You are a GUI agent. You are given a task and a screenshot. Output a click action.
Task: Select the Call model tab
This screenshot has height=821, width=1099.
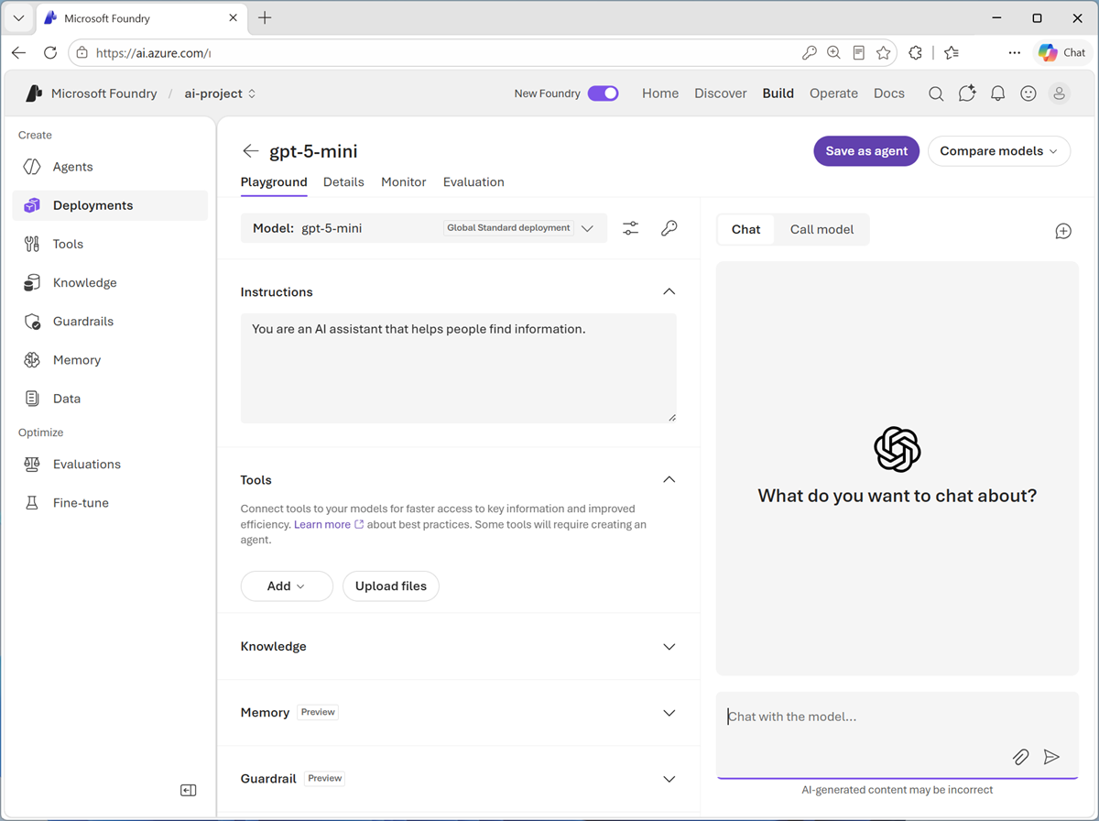coord(822,229)
